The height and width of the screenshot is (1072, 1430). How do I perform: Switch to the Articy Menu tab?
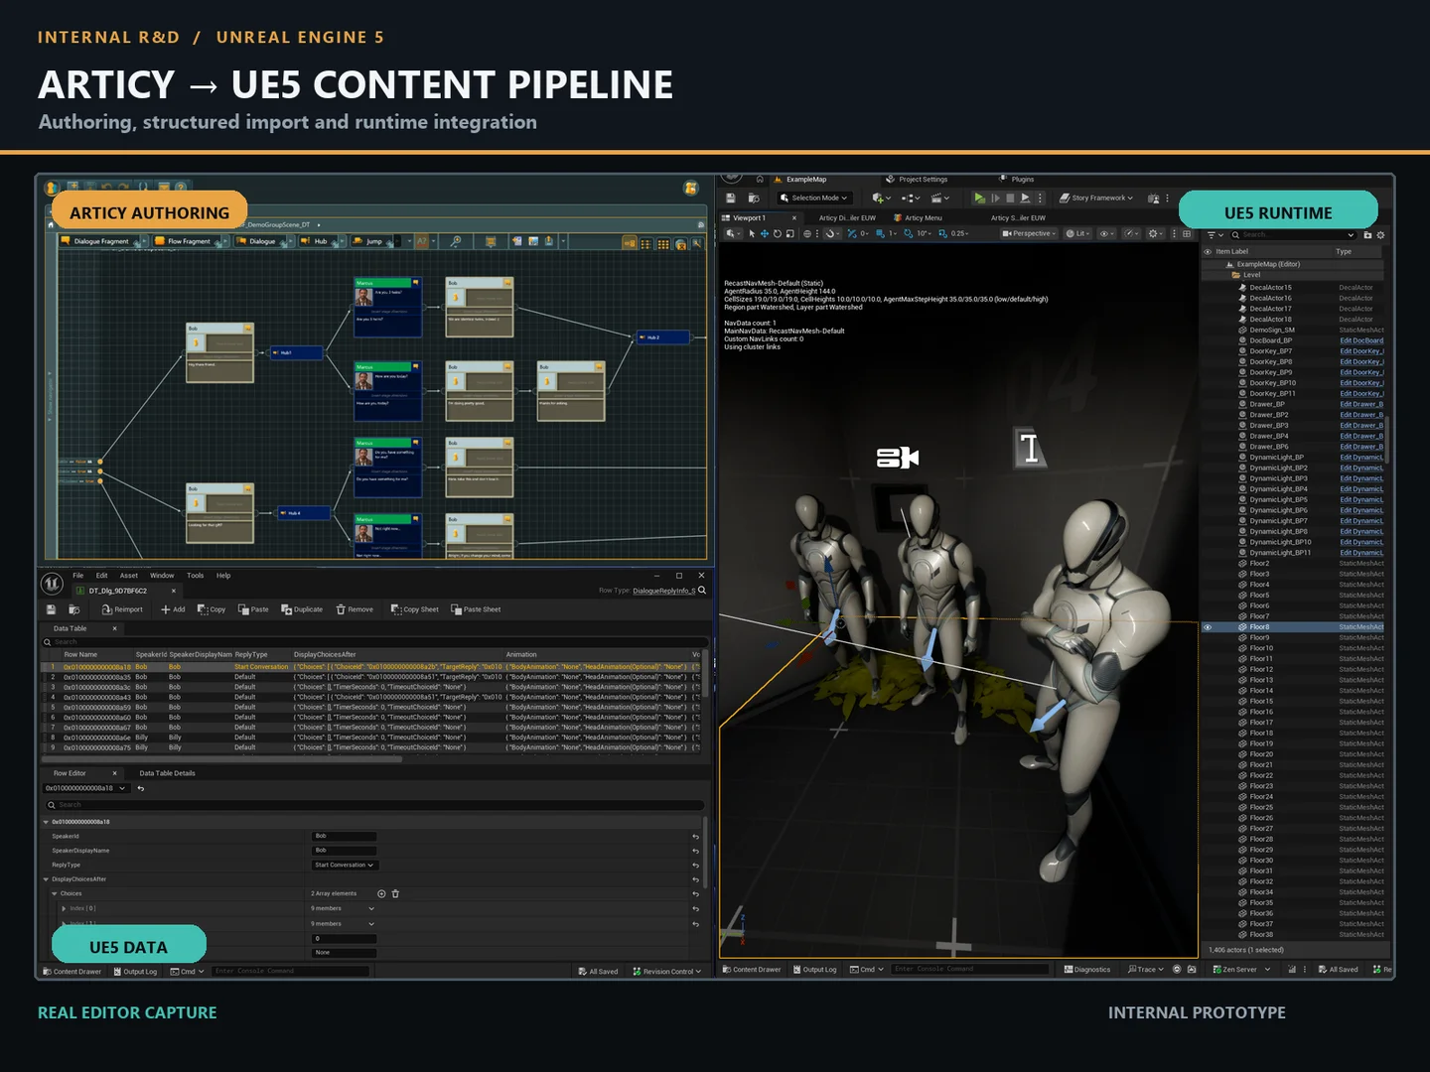tap(918, 218)
